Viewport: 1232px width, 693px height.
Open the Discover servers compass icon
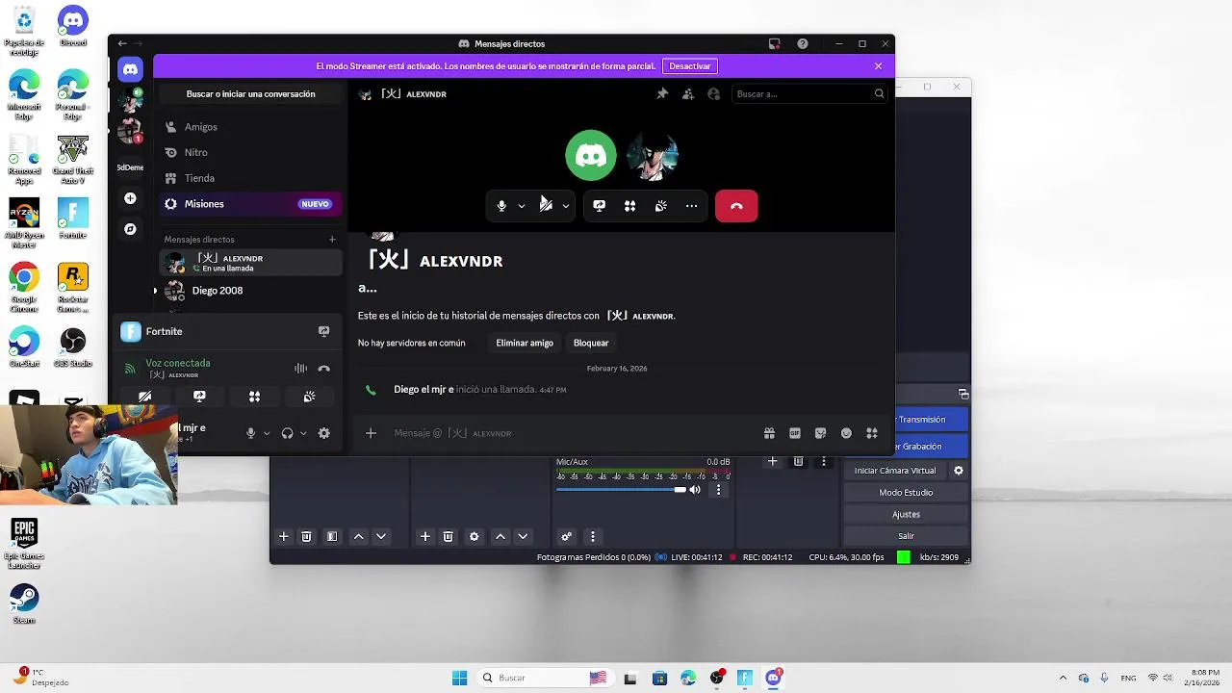[x=130, y=229]
